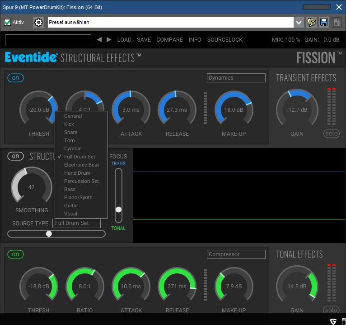Pick Hand Drum source type

[x=81, y=173]
